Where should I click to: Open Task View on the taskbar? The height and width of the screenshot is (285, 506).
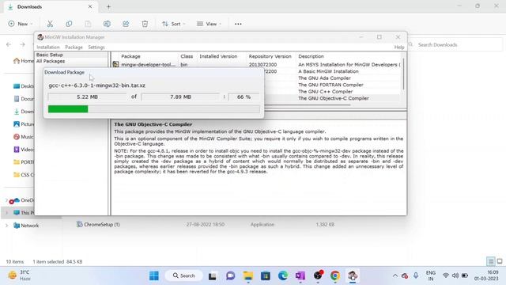click(213, 275)
